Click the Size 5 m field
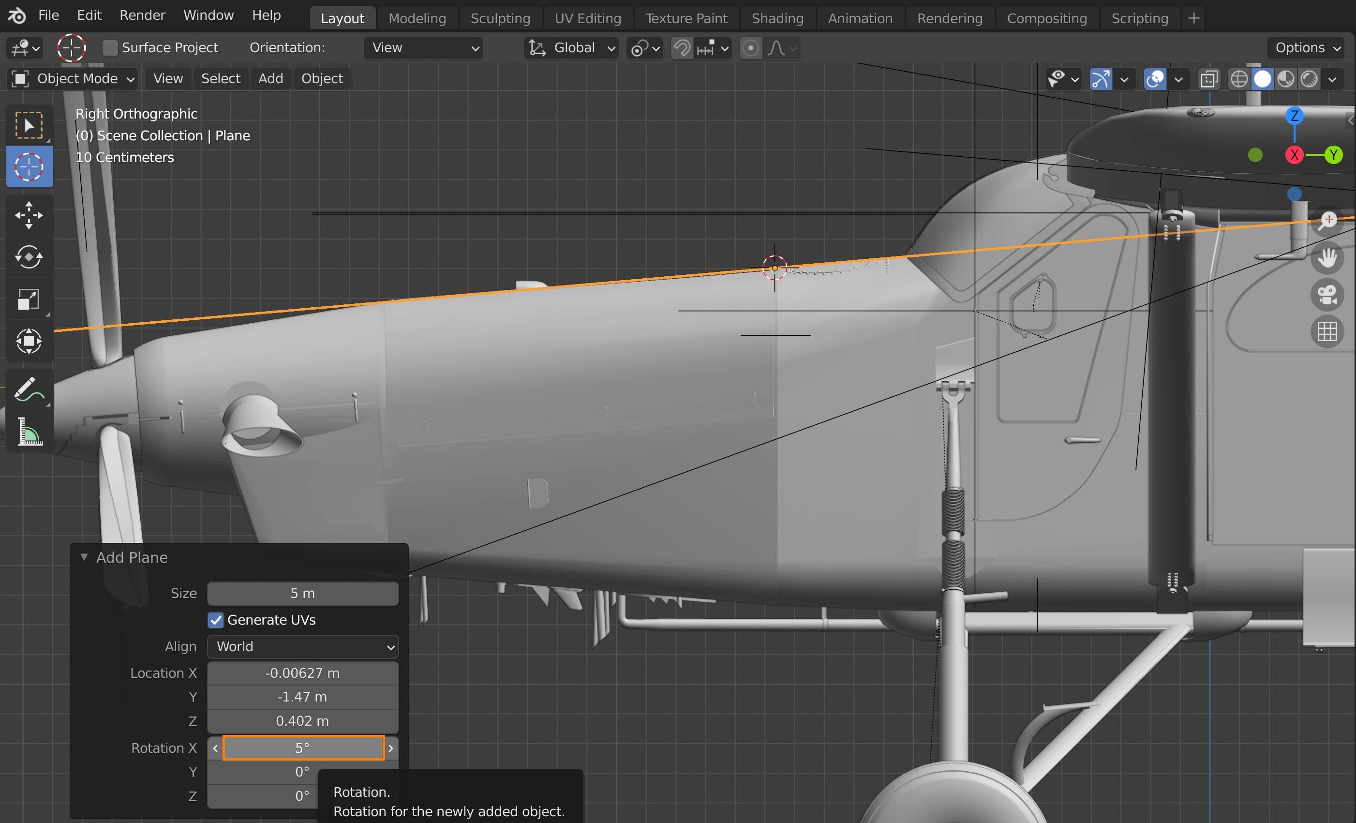The width and height of the screenshot is (1356, 823). coord(303,594)
